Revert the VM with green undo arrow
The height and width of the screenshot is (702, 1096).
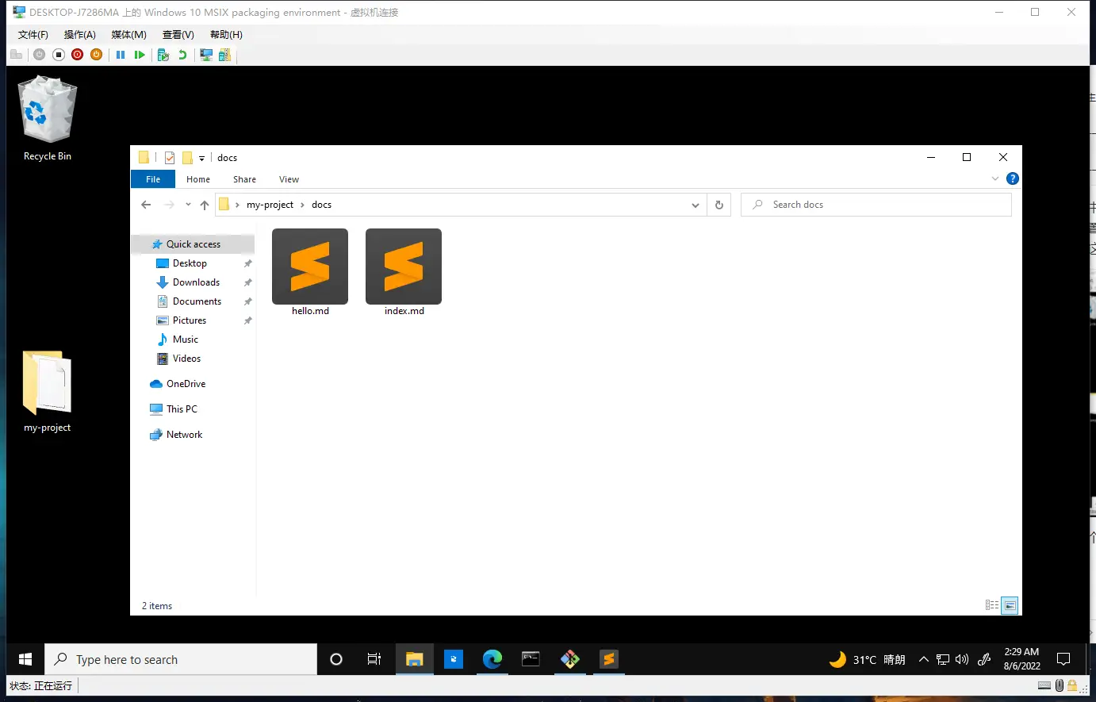click(x=182, y=55)
